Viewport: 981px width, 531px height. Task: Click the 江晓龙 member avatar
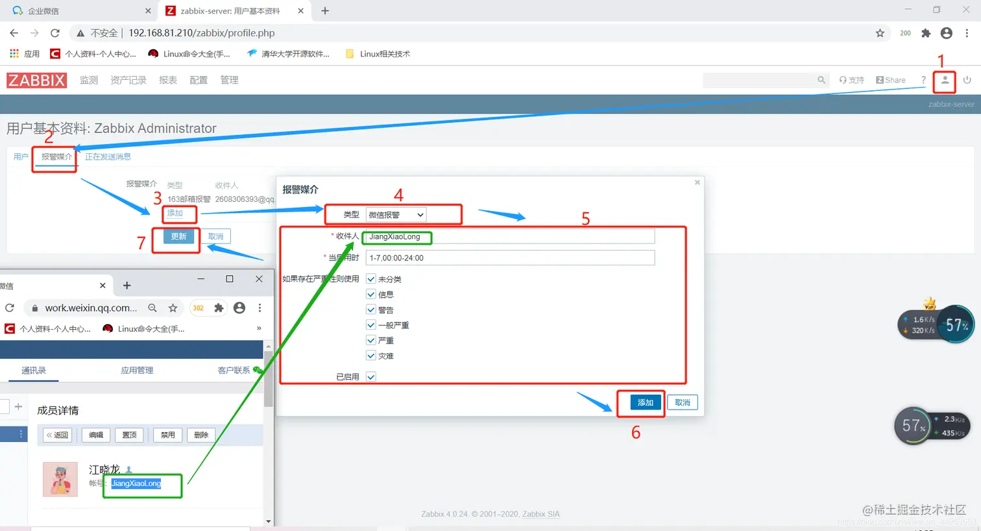click(60, 479)
